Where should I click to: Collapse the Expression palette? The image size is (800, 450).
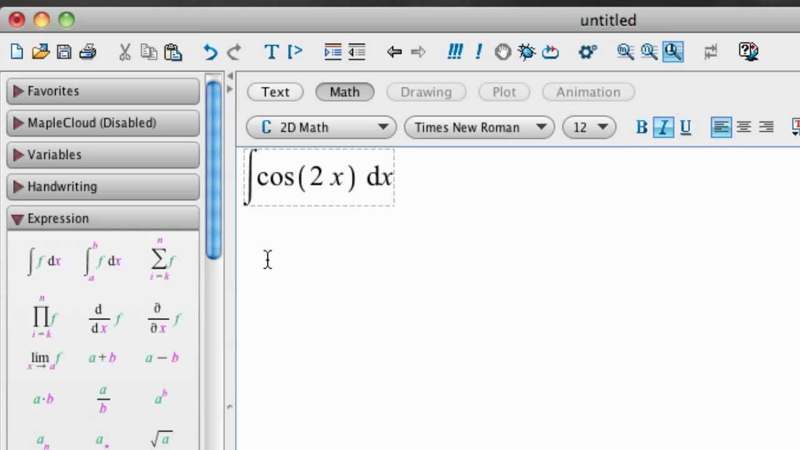click(103, 219)
